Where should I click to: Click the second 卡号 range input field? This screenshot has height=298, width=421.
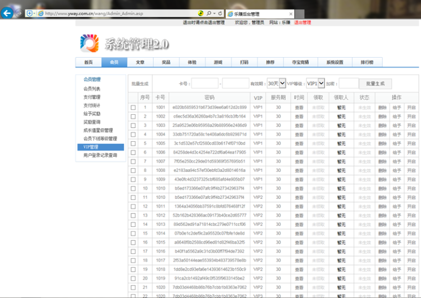235,83
